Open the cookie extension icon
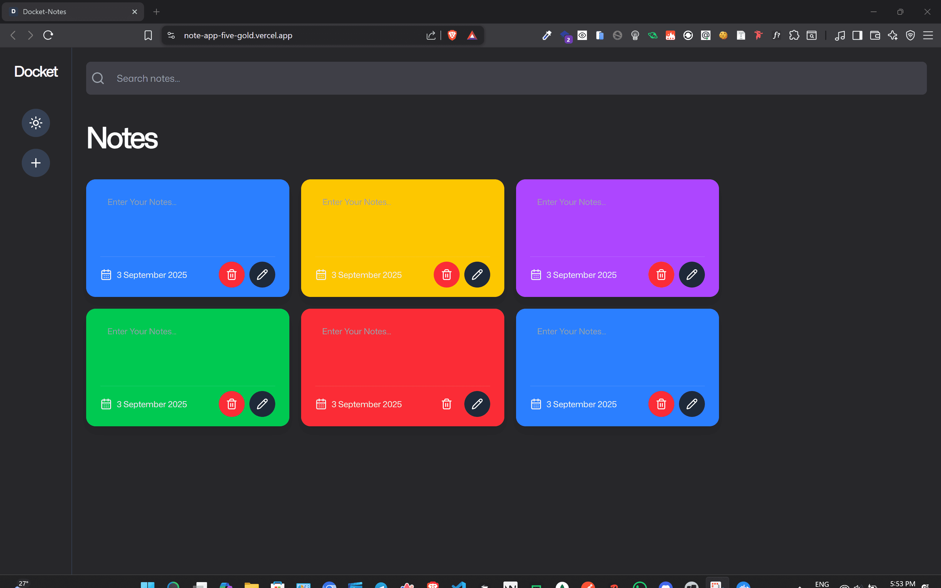Image resolution: width=941 pixels, height=588 pixels. click(x=723, y=35)
